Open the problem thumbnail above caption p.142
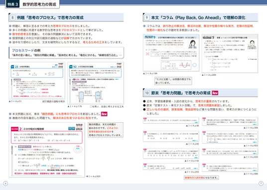The height and width of the screenshot is (190, 267). tap(171, 154)
